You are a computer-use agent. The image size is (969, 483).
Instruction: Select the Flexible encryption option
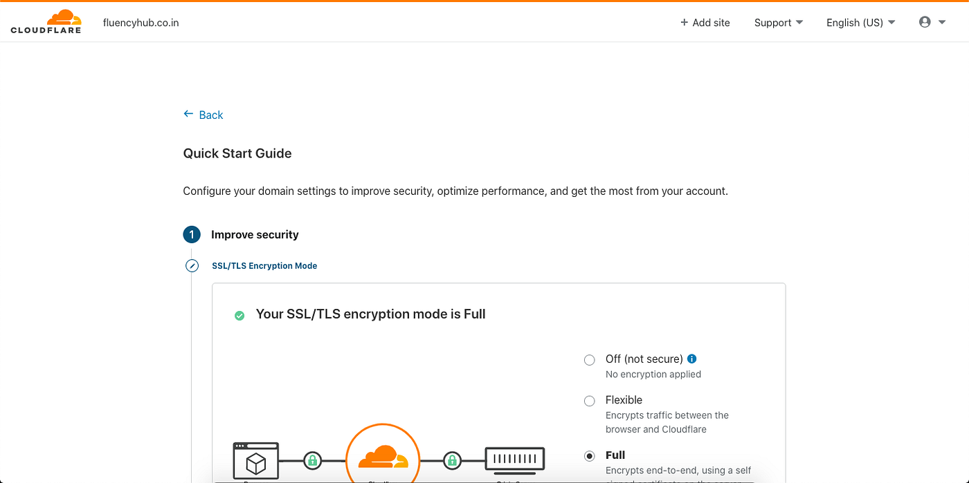tap(589, 401)
